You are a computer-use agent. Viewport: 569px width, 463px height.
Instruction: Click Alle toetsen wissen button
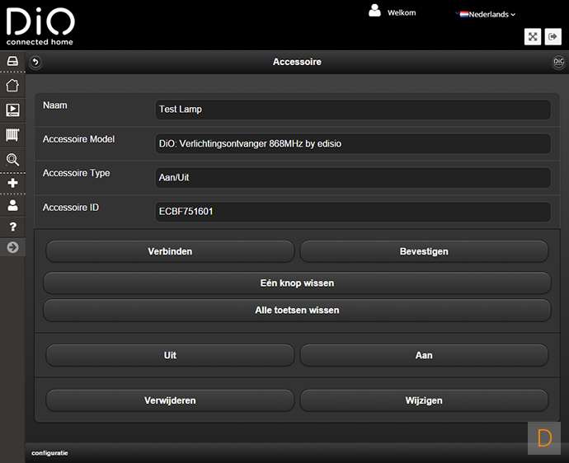coord(297,311)
